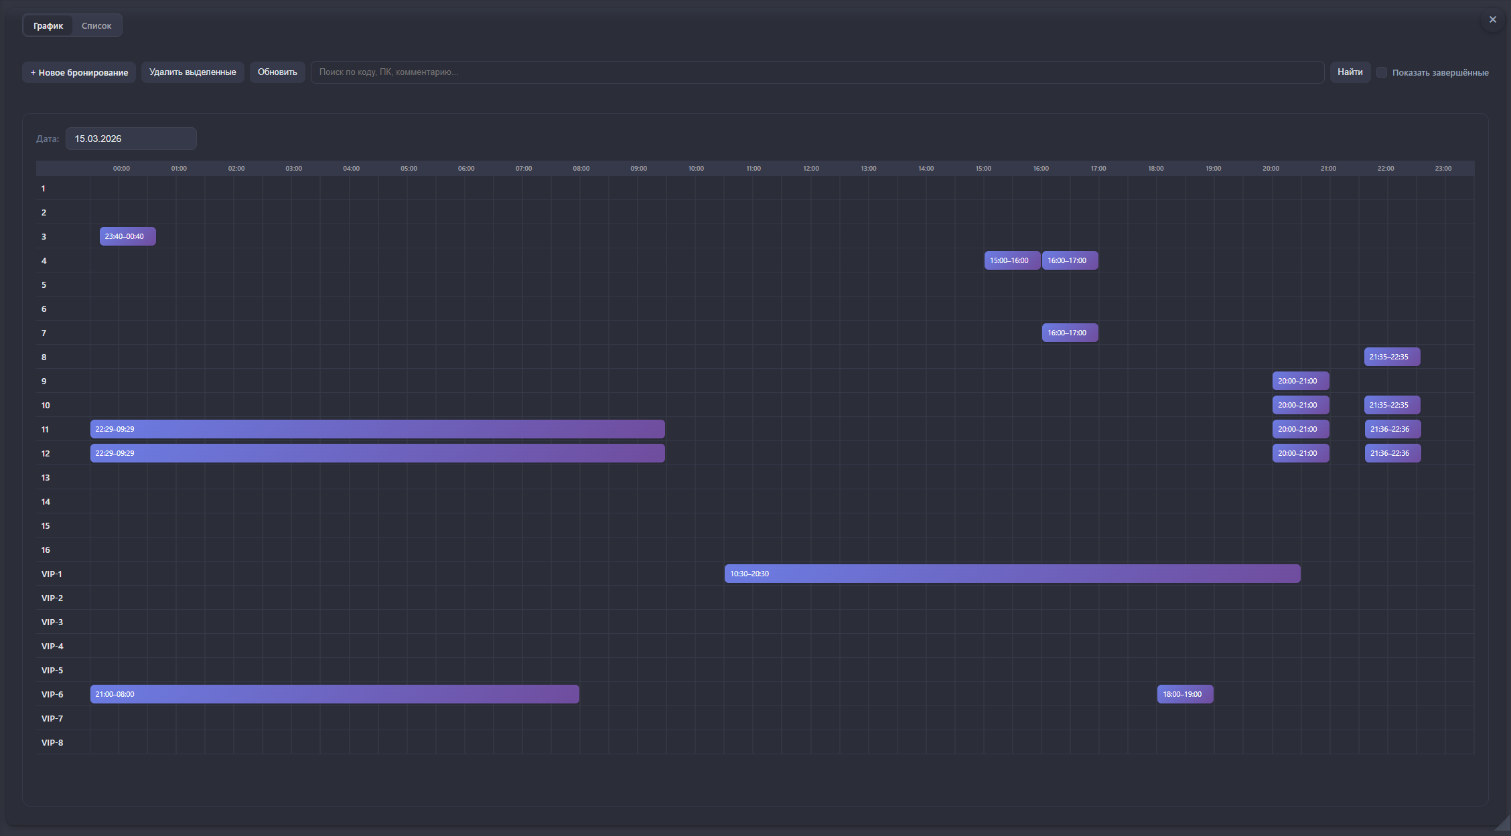This screenshot has width=1511, height=836.
Task: Select the 15:00–16:00 booking on PC 4
Action: coord(1011,260)
